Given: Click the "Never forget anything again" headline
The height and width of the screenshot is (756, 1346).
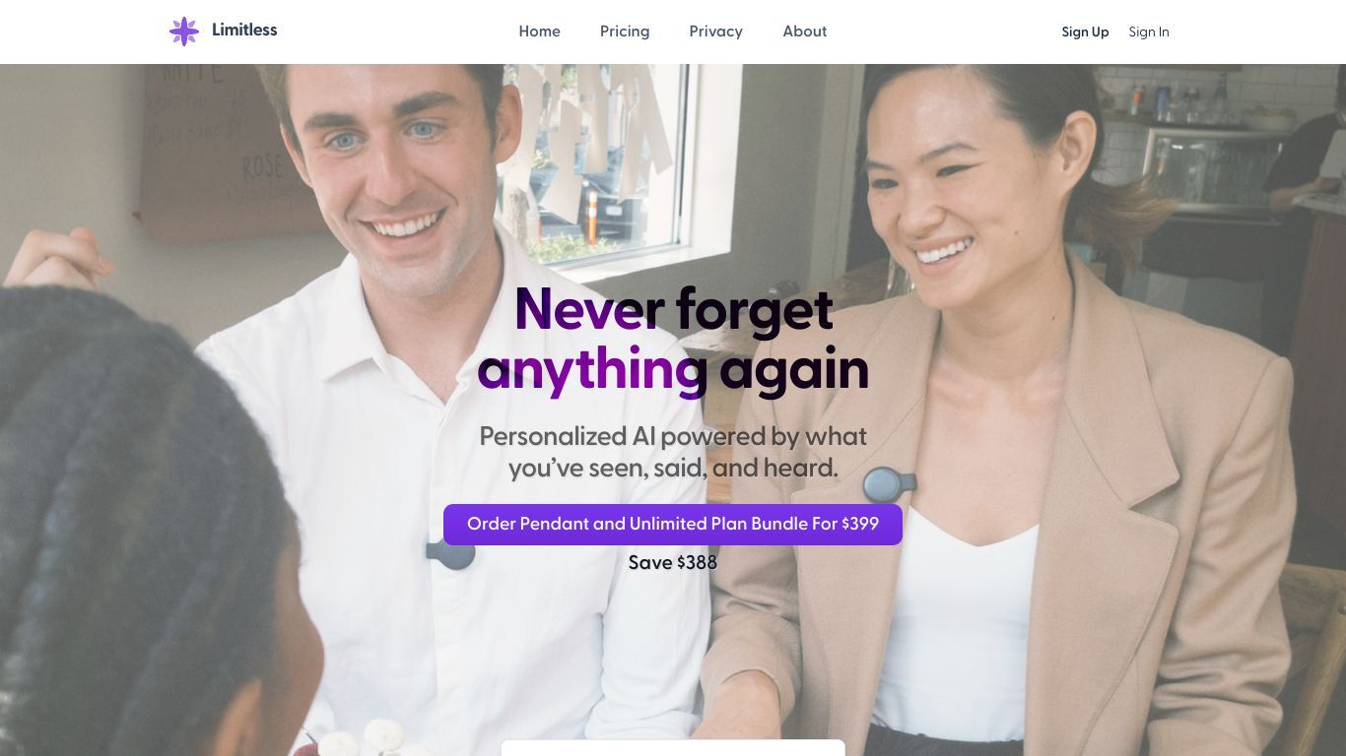Looking at the screenshot, I should [x=673, y=340].
